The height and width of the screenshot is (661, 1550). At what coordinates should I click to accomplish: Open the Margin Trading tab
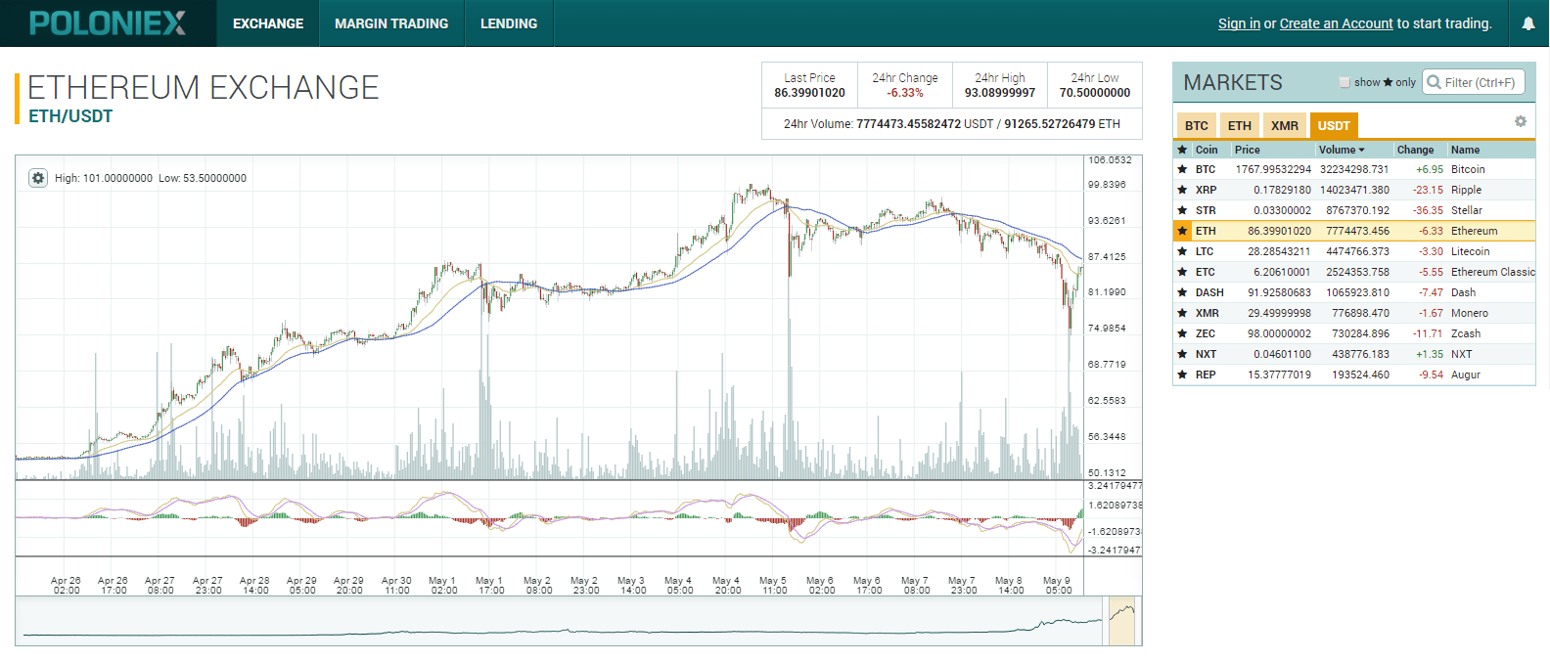[x=391, y=23]
